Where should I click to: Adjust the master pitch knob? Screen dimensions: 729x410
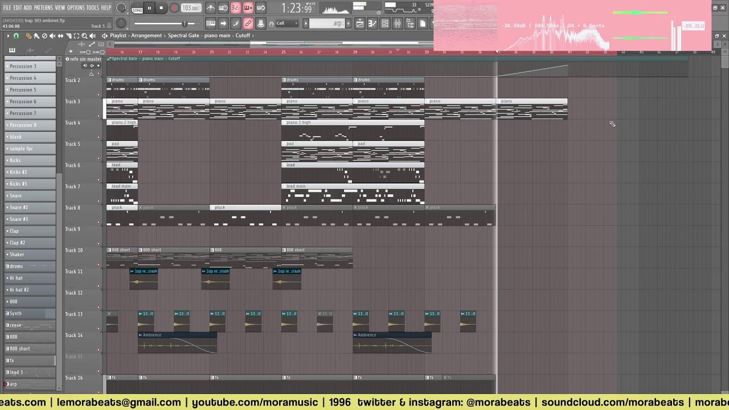121,23
